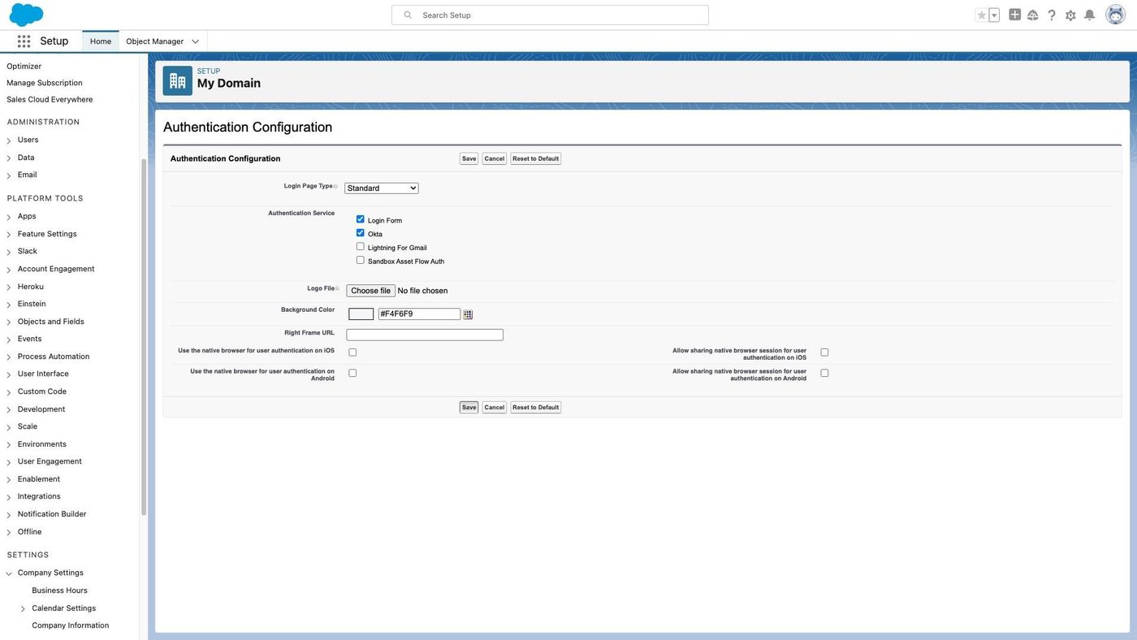Open Optimizer in the sidebar
Viewport: 1137px width, 640px height.
tap(24, 67)
